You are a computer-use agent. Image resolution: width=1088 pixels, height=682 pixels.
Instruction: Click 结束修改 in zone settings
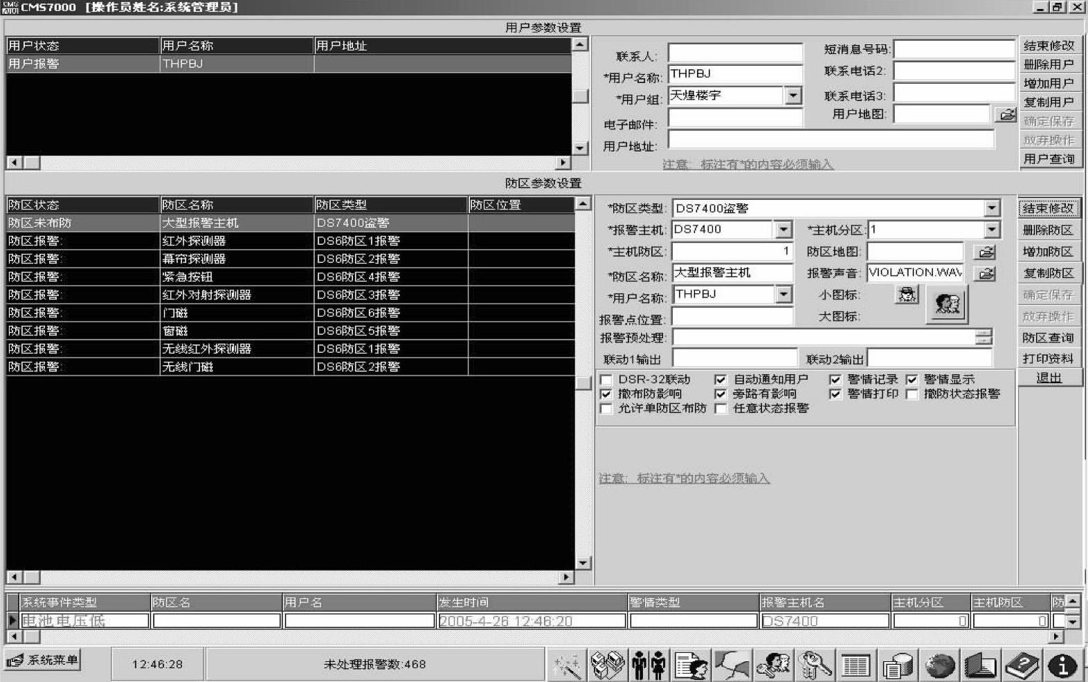click(1049, 208)
